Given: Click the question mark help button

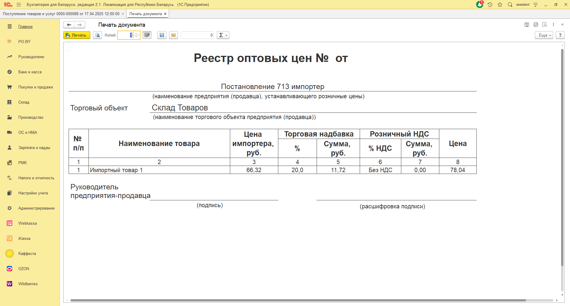Looking at the screenshot, I should (x=560, y=35).
